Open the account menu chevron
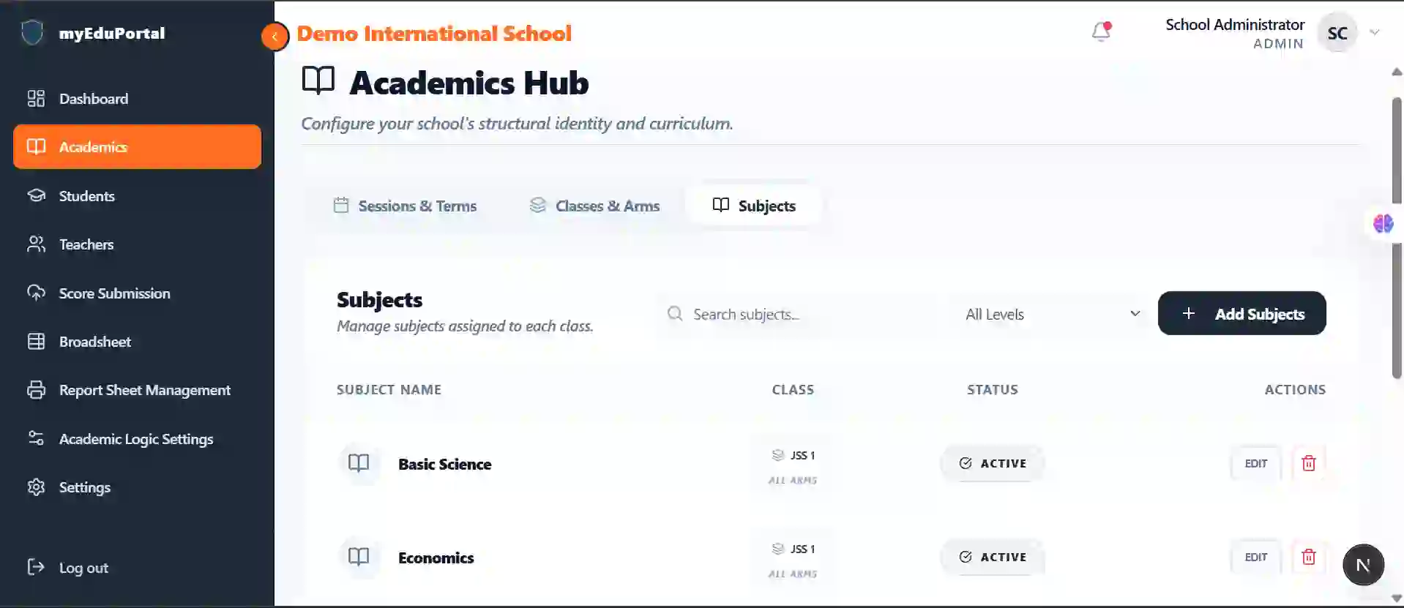 coord(1374,32)
